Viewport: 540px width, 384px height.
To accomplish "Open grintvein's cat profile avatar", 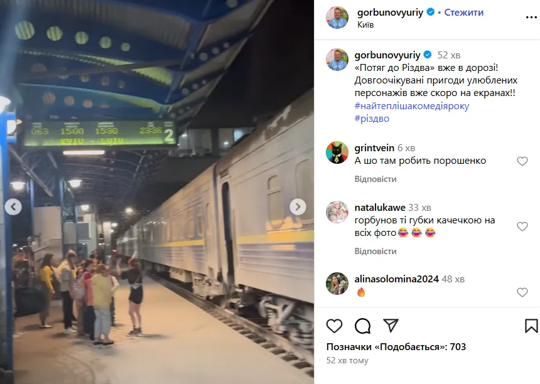I will click(337, 152).
